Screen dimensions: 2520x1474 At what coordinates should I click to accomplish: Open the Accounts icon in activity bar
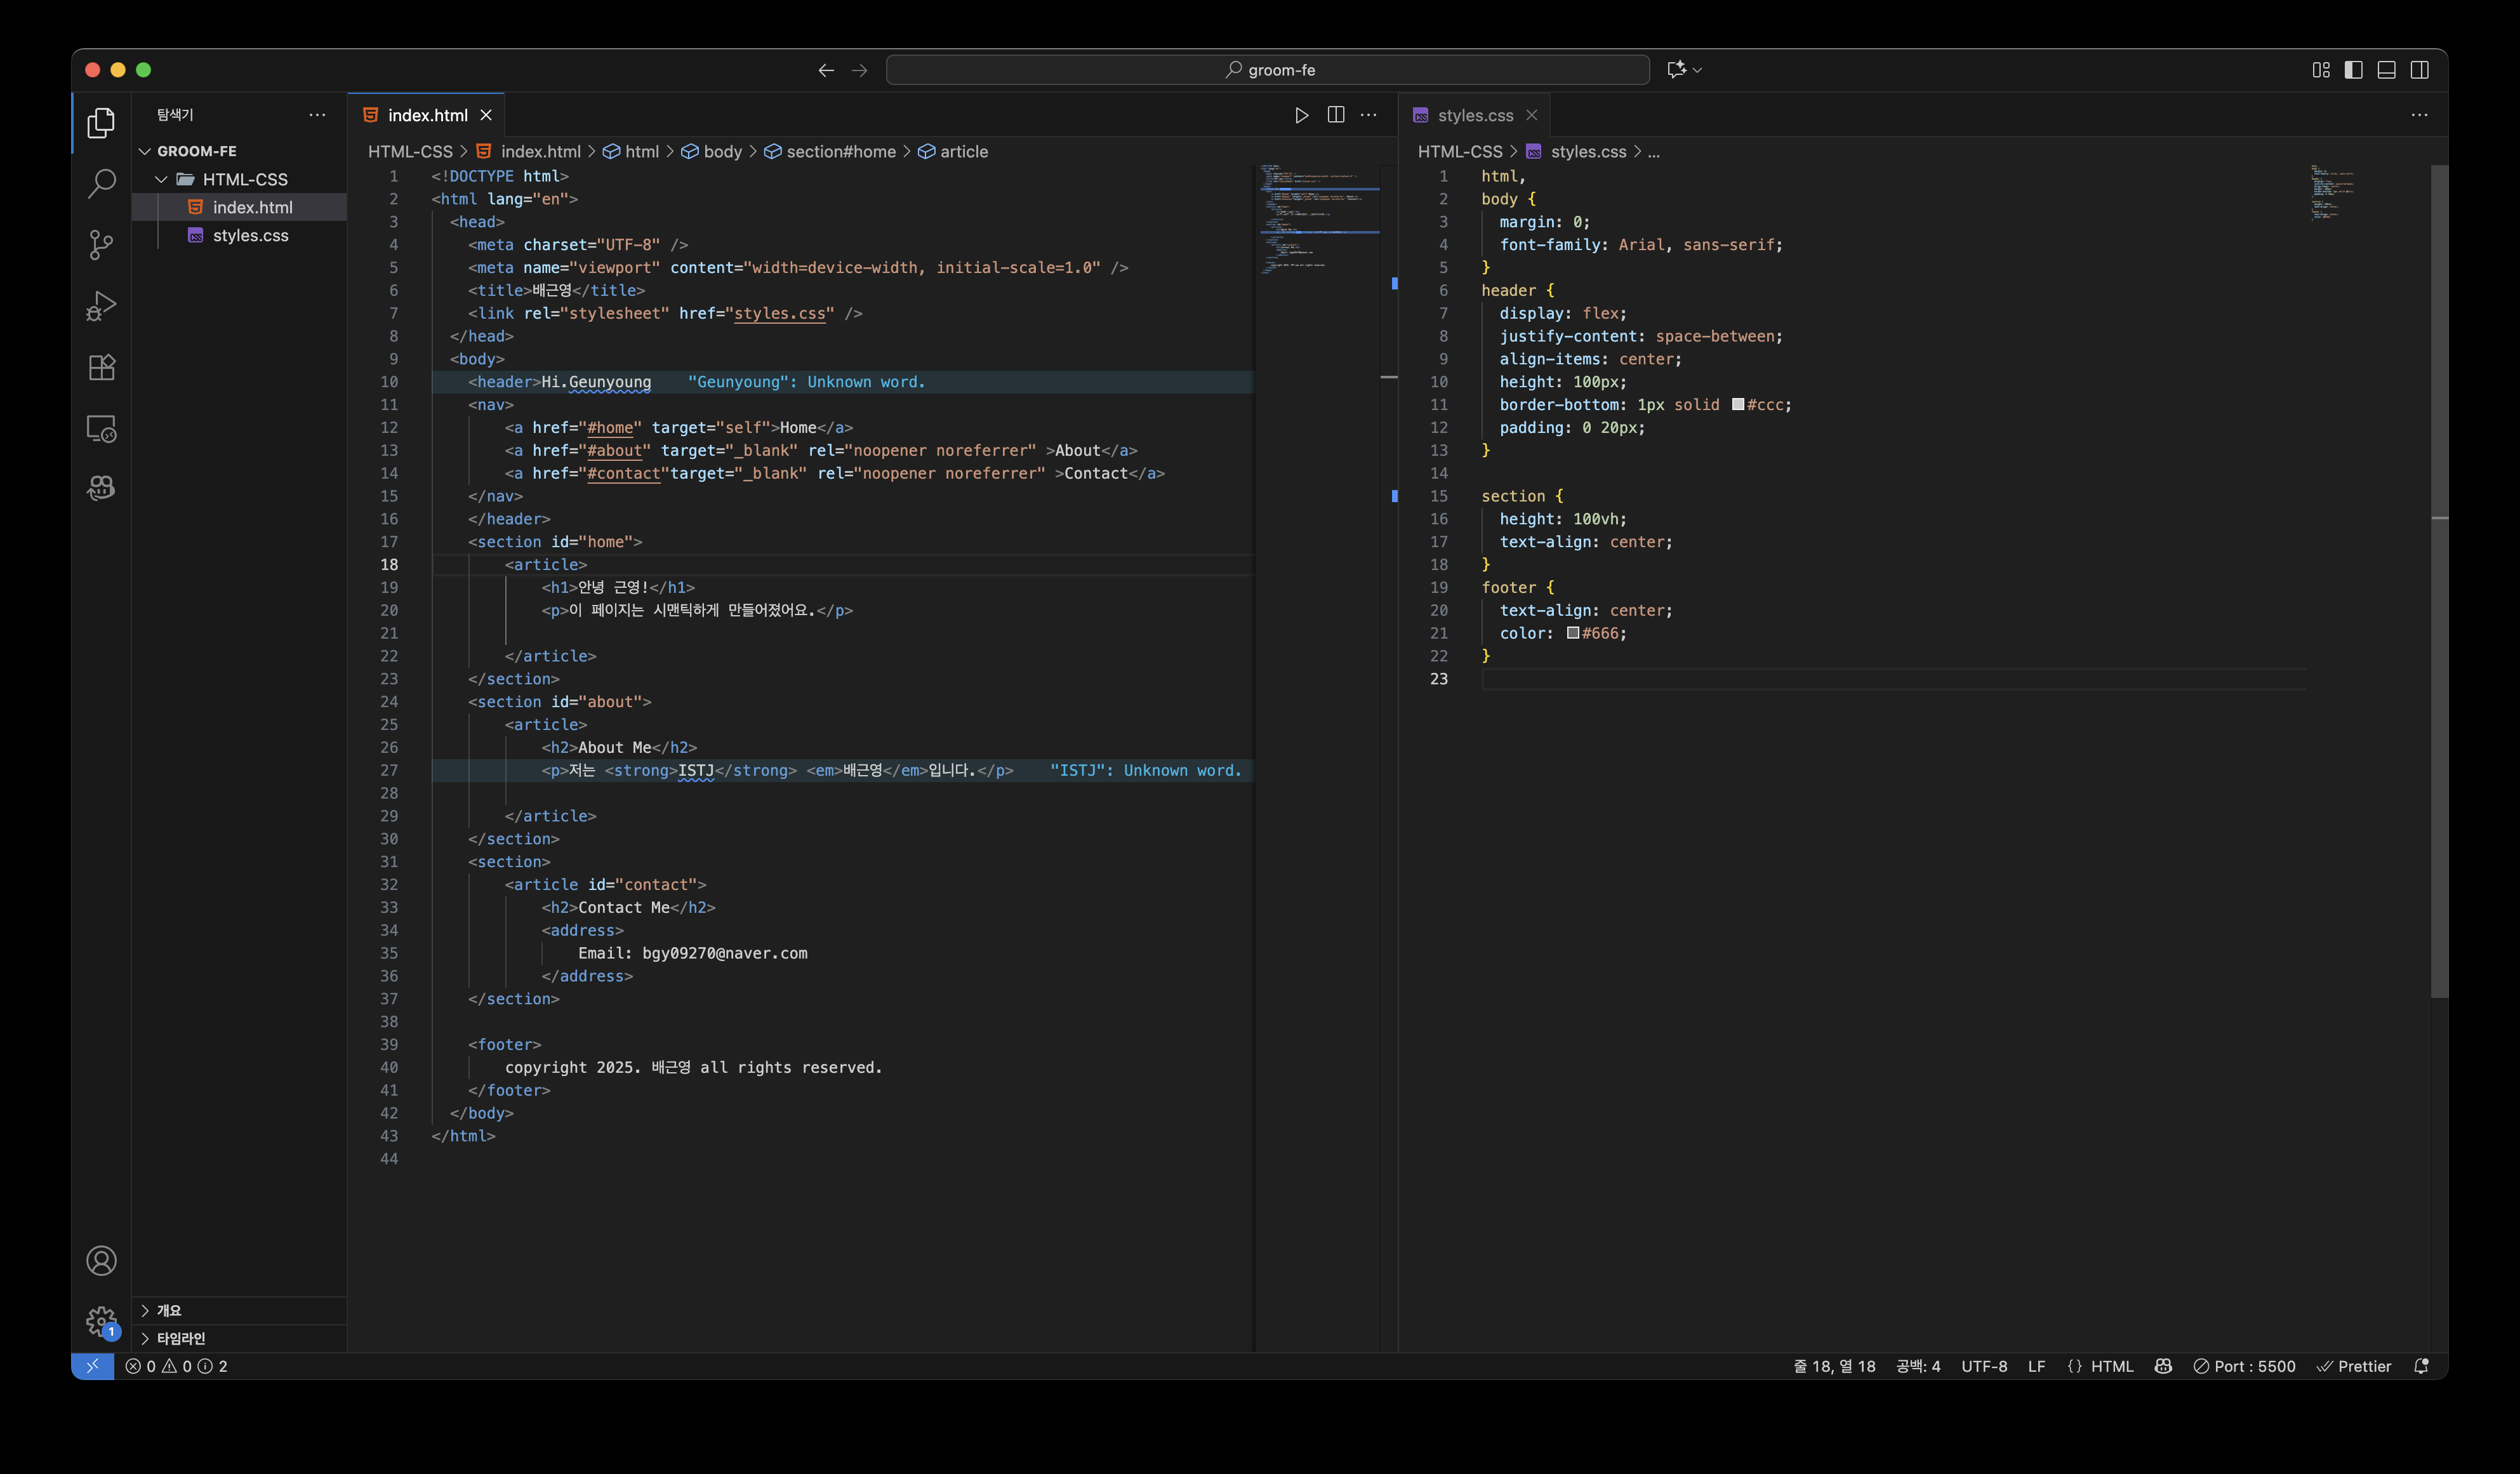(x=101, y=1261)
